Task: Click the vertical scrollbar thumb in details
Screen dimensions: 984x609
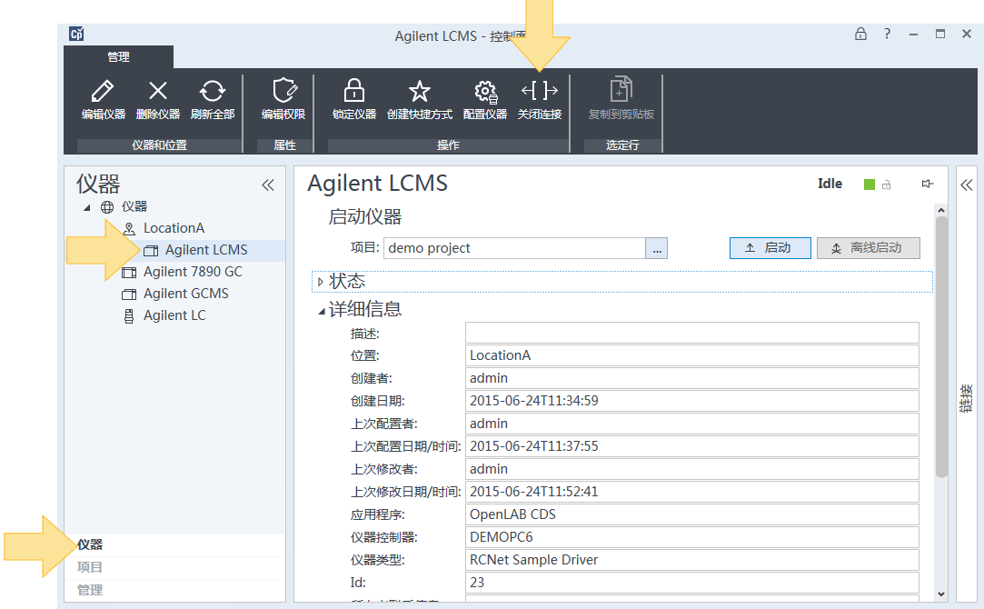Action: (x=940, y=347)
